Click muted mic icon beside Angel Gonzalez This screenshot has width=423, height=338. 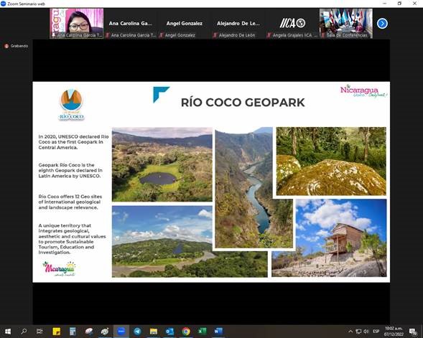pyautogui.click(x=162, y=35)
